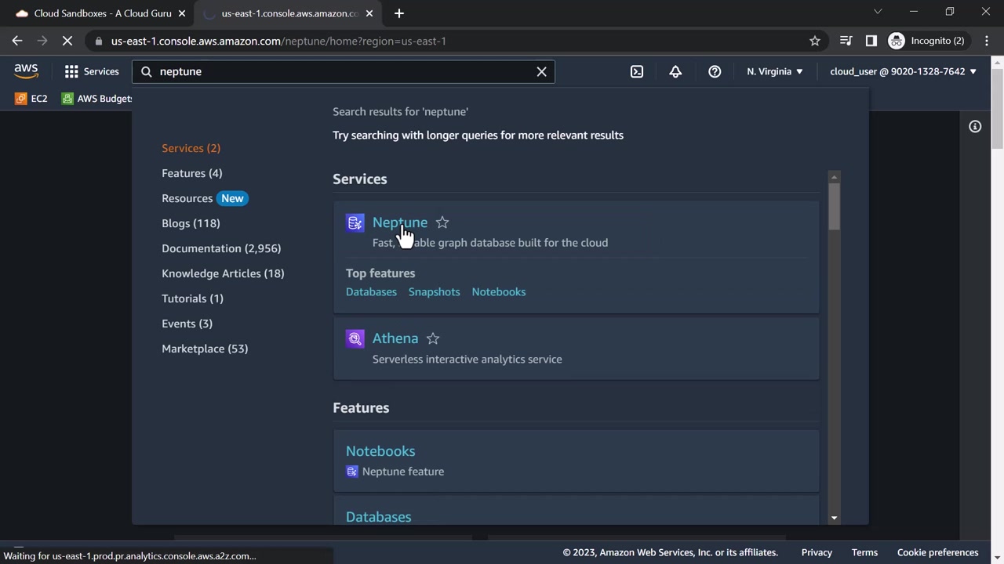This screenshot has width=1004, height=564.
Task: Open Neptune Databases top feature
Action: click(371, 291)
